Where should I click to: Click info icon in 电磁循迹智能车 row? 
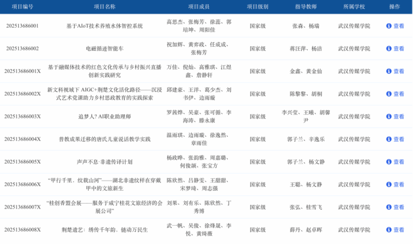point(389,49)
